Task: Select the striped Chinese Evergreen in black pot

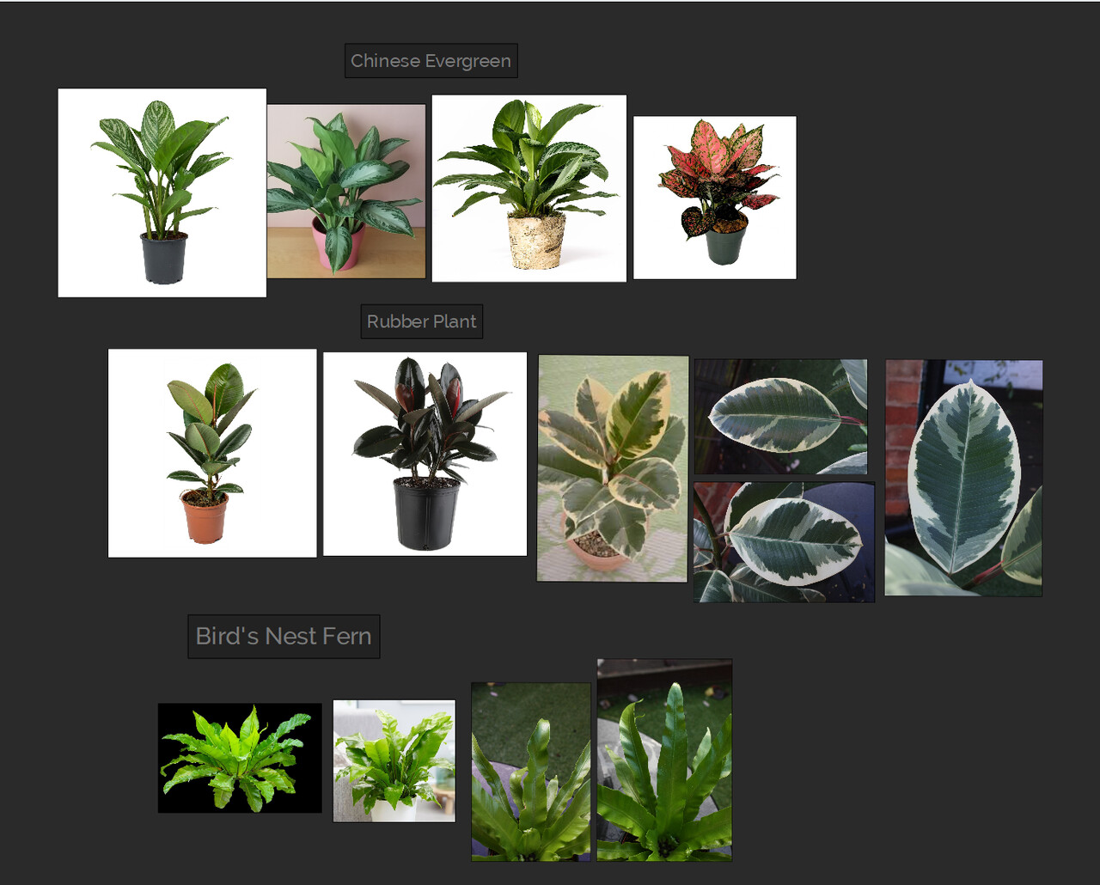Action: (162, 192)
